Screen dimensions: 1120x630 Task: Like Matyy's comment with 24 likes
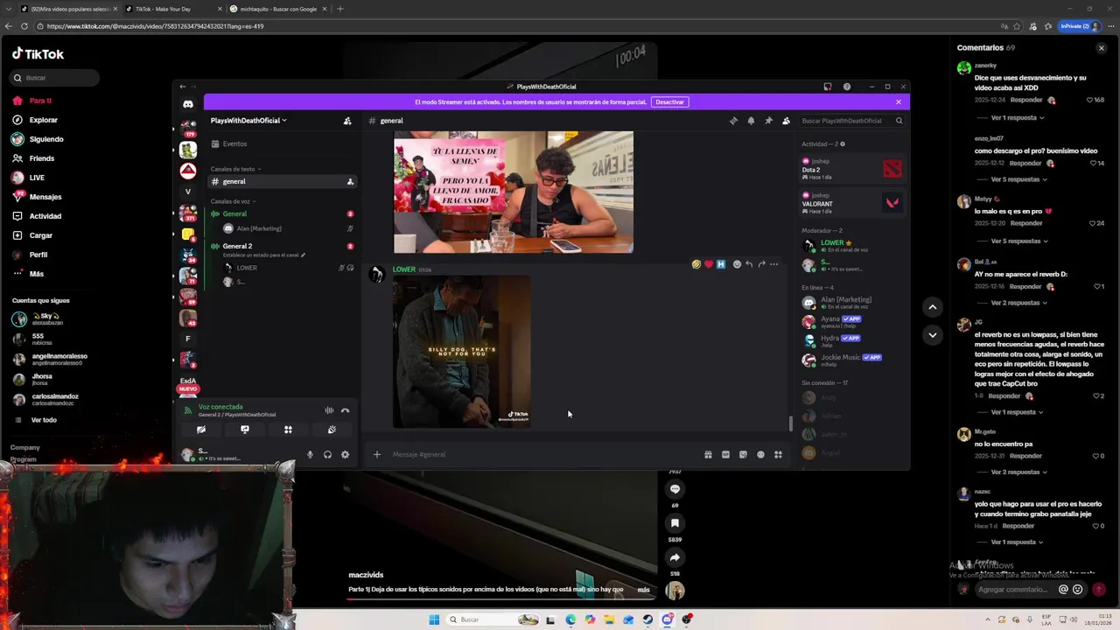click(x=1093, y=223)
